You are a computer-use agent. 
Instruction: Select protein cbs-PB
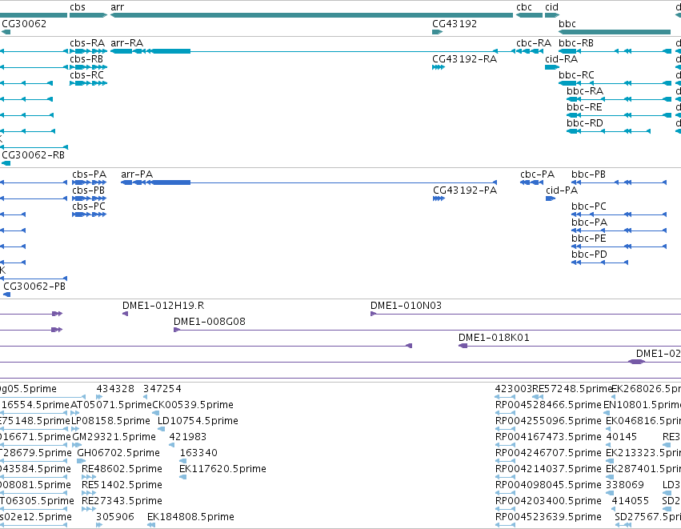89,198
